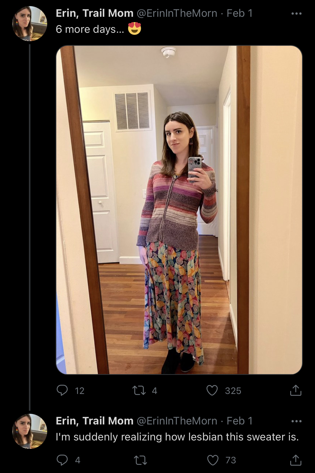Screen dimensions: 315x473
Task: Open reply on the "6 more days" tweet
Action: [x=62, y=390]
